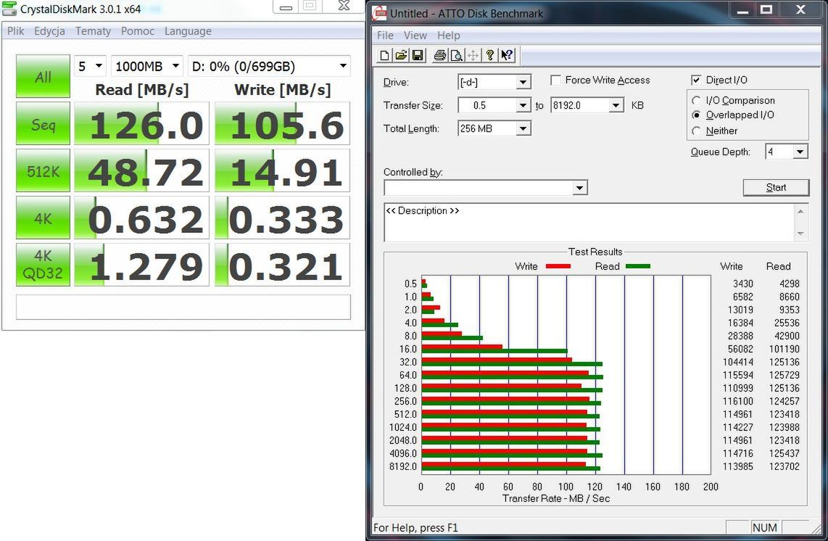Select the I/O Comparison radio option
Image resolution: width=828 pixels, height=541 pixels.
pos(697,100)
